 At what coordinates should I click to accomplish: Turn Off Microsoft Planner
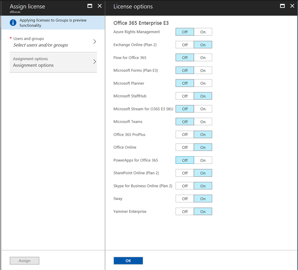click(x=185, y=83)
